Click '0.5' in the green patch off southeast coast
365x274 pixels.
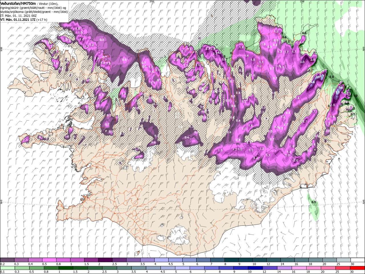coord(314,202)
